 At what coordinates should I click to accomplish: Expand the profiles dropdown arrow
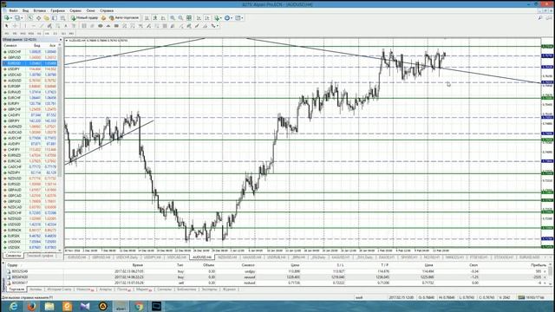click(22, 17)
